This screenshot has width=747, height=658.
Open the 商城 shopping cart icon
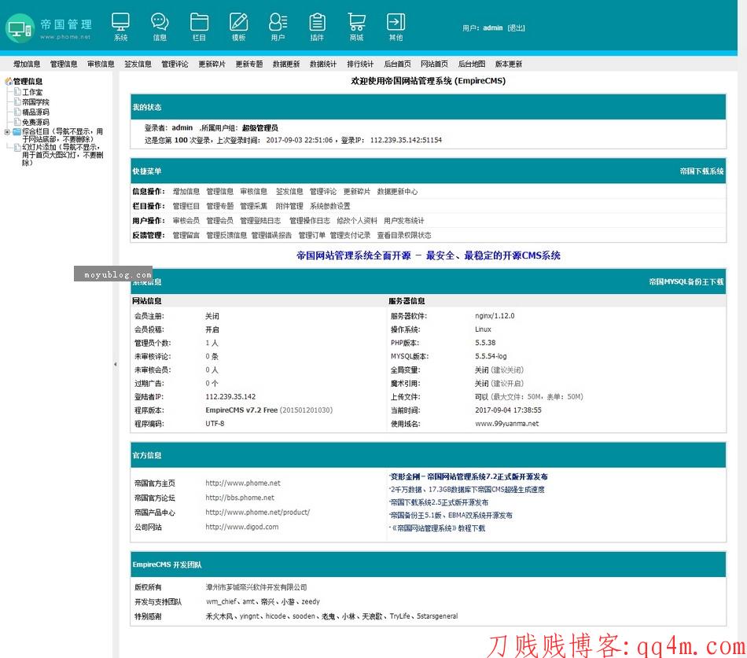[356, 26]
